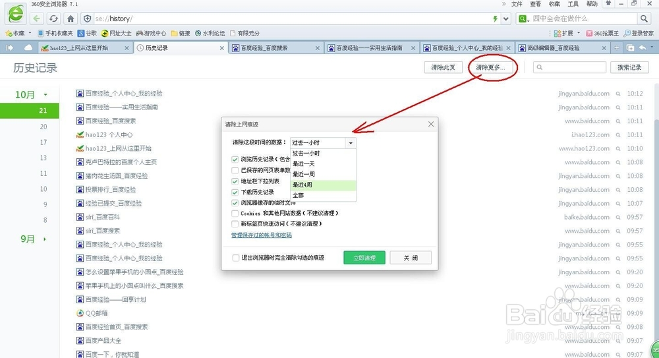Select 最近4周 in dropdown list

pyautogui.click(x=323, y=185)
